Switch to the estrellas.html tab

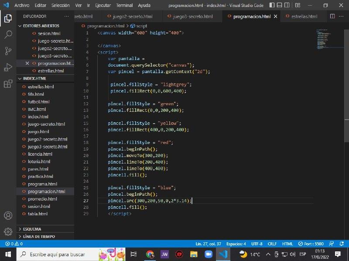pos(304,17)
